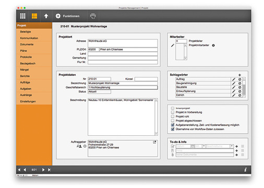The height and width of the screenshot is (188, 264).
Task: Go up one level with arrow icon
Action: [46, 16]
